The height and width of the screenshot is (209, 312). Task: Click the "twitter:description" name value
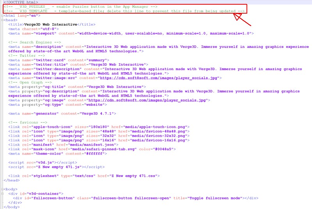click(x=57, y=69)
